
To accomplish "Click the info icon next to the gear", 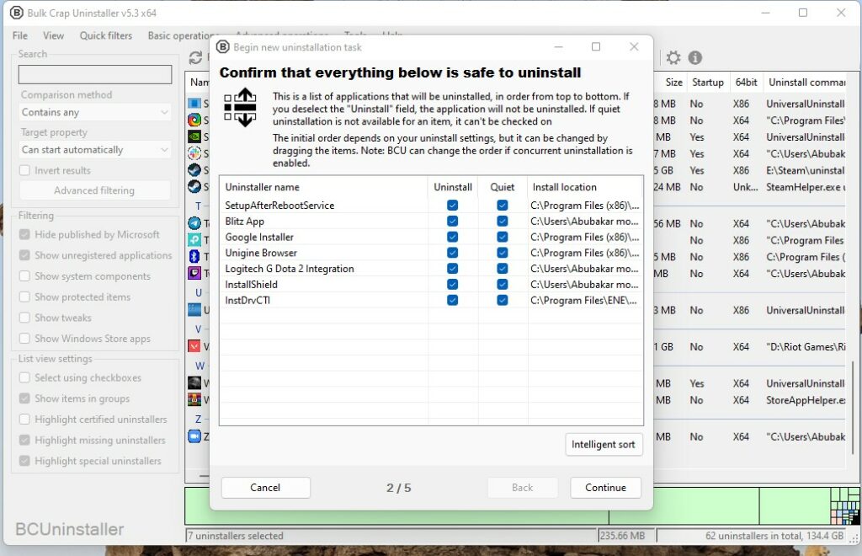I will point(694,58).
